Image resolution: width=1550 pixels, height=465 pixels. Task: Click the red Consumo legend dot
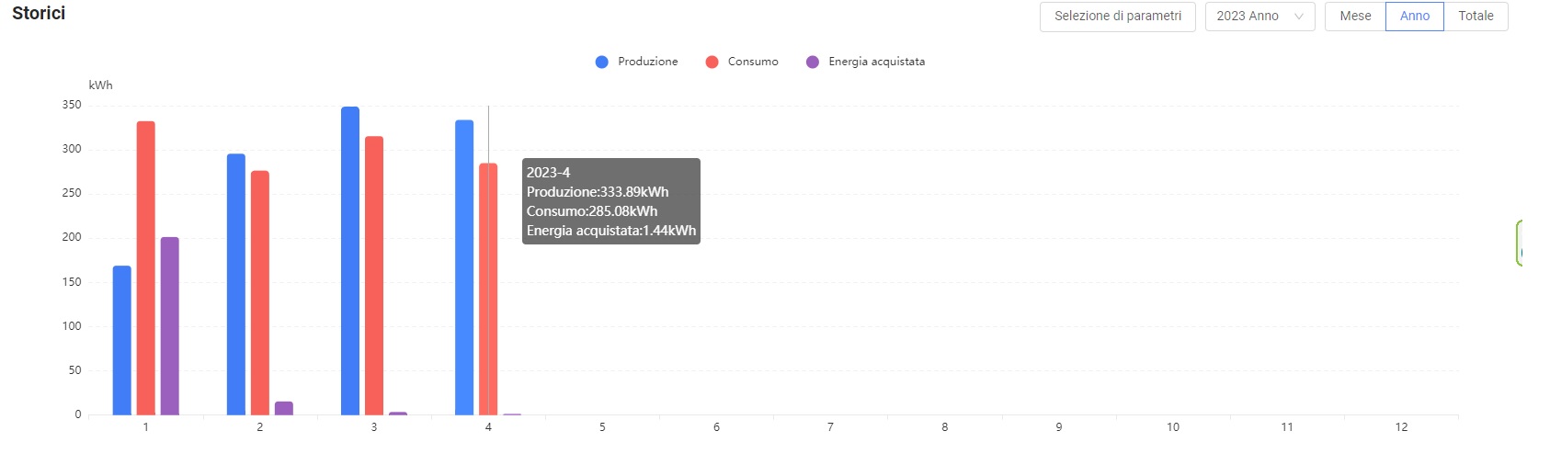712,62
